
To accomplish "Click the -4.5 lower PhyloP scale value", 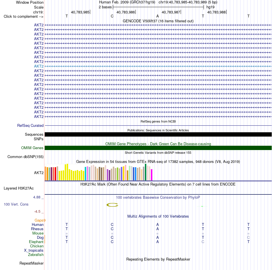I will (x=37, y=212).
